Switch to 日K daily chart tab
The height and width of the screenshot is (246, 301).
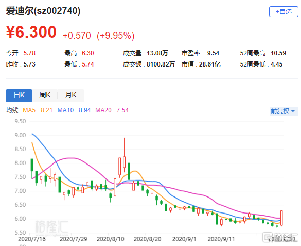[19, 95]
